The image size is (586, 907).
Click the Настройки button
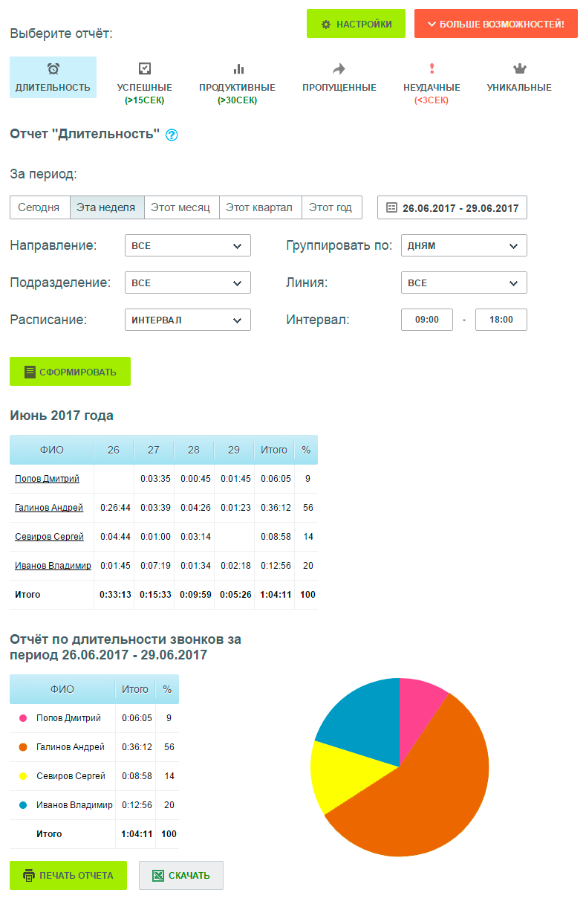point(356,24)
